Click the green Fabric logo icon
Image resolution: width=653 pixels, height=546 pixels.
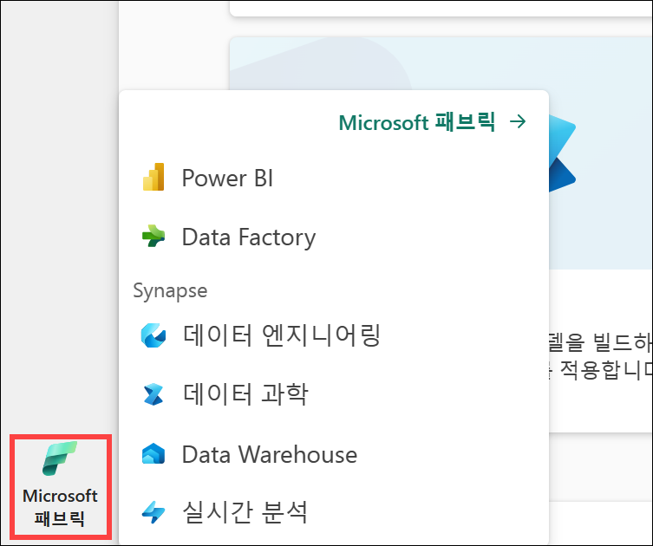point(60,458)
